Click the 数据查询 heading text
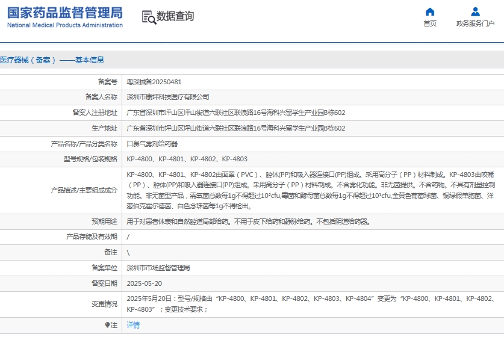Image resolution: width=504 pixels, height=337 pixels. 175,16
